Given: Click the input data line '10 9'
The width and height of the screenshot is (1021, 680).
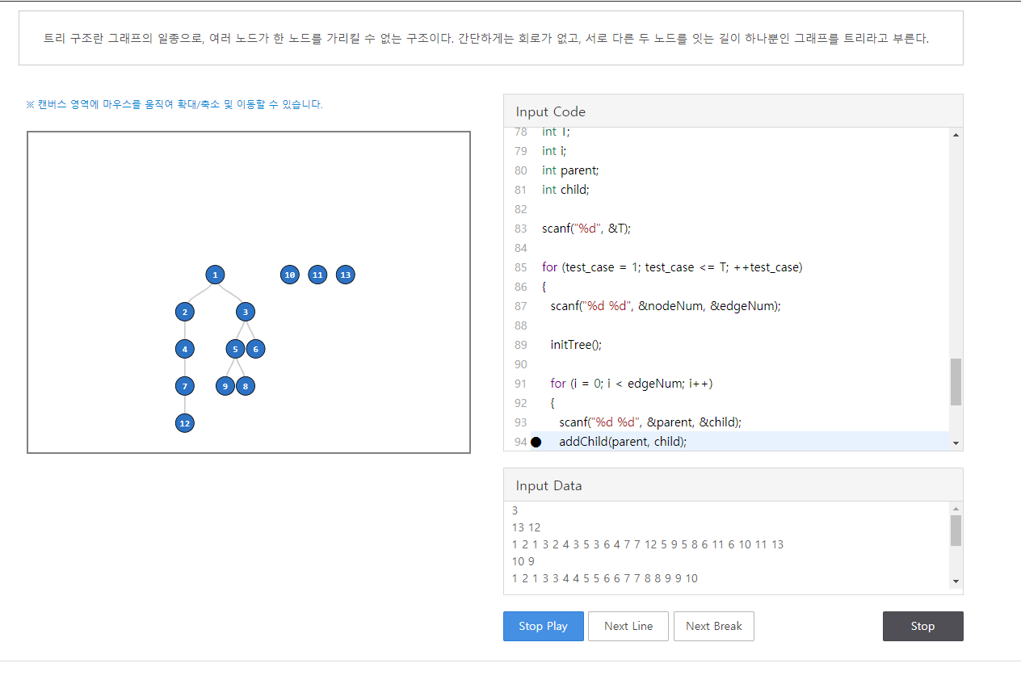Looking at the screenshot, I should click(x=523, y=561).
